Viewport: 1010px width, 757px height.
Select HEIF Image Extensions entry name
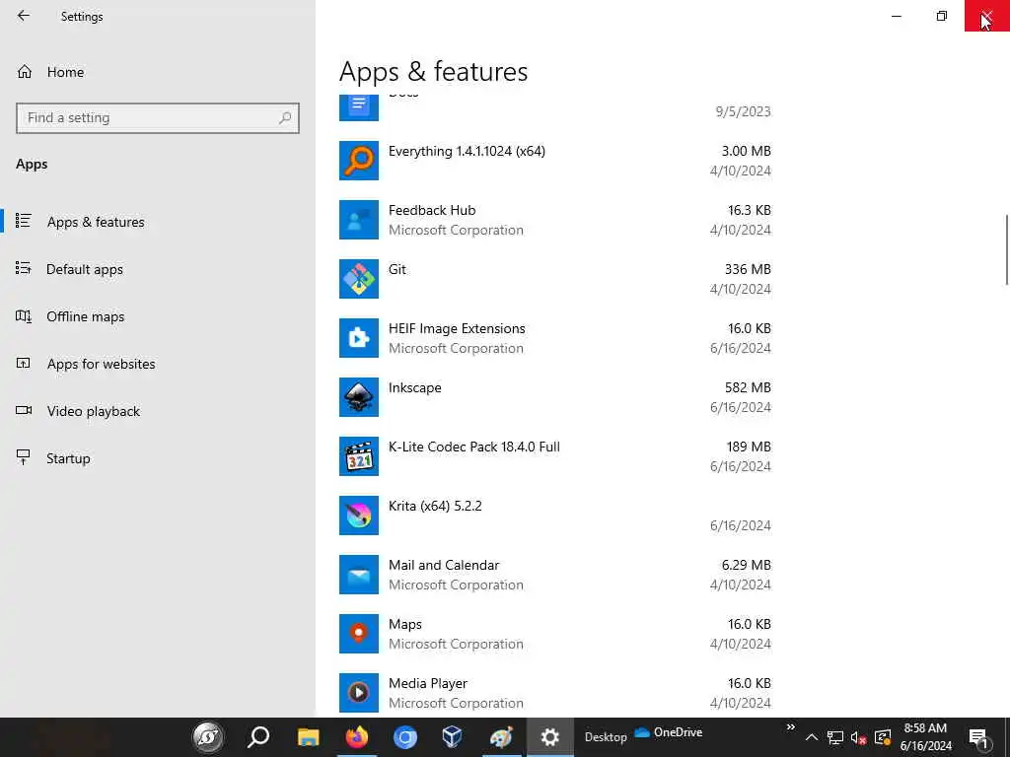[457, 328]
